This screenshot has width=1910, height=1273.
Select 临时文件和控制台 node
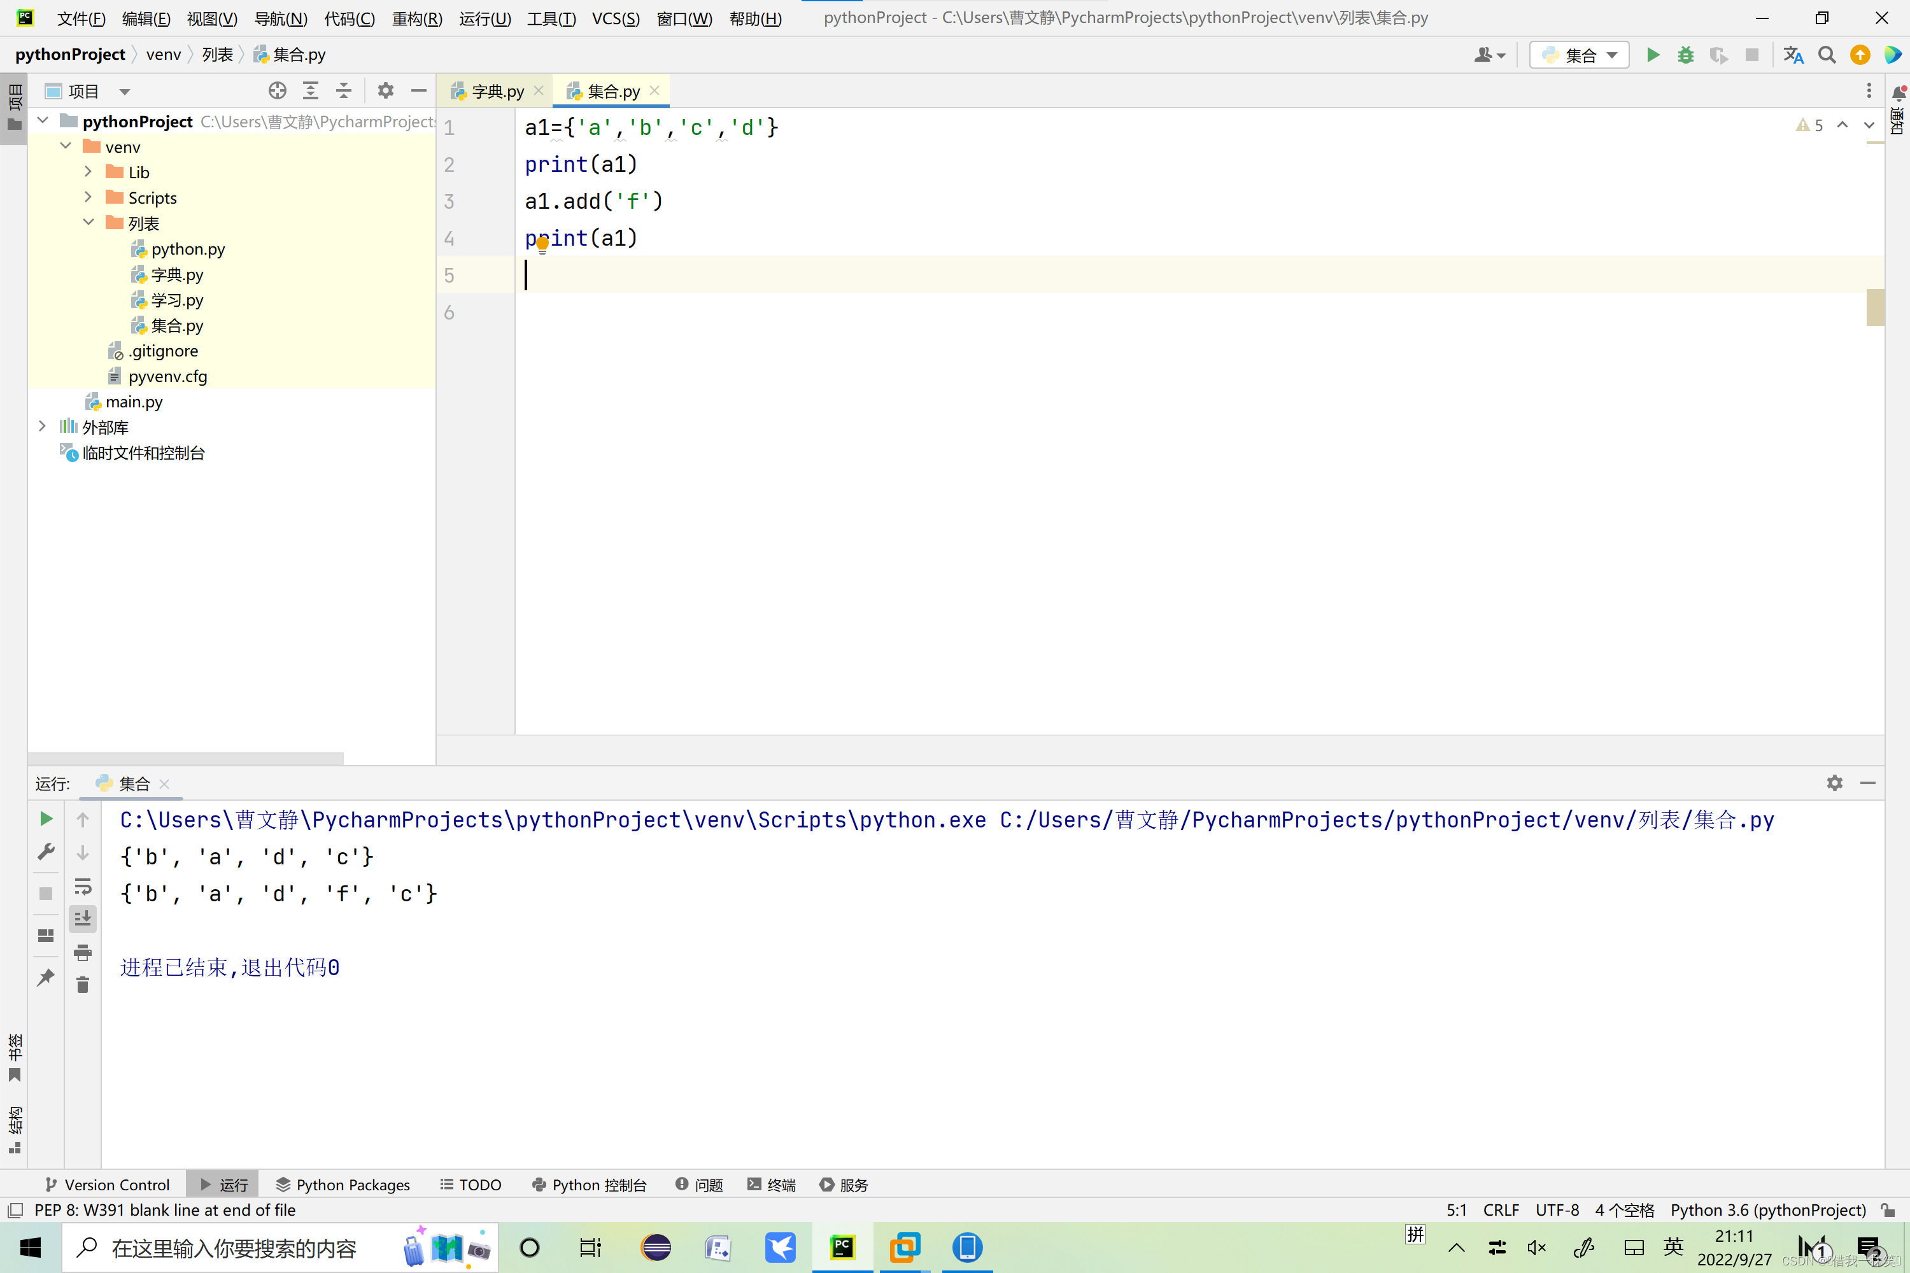click(x=133, y=452)
